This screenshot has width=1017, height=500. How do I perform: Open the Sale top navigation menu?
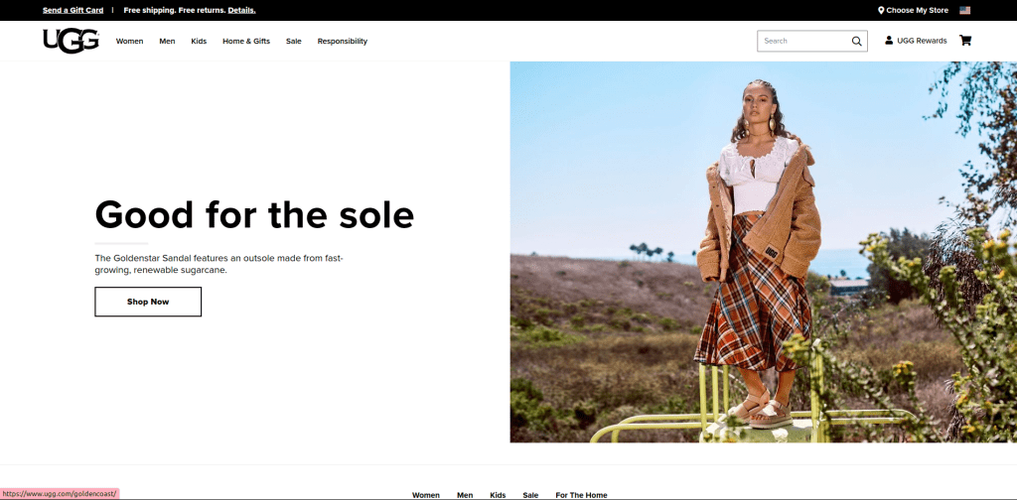(294, 41)
